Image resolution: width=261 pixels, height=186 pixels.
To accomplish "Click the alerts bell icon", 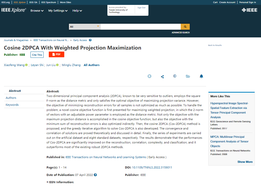I will 201,76.
